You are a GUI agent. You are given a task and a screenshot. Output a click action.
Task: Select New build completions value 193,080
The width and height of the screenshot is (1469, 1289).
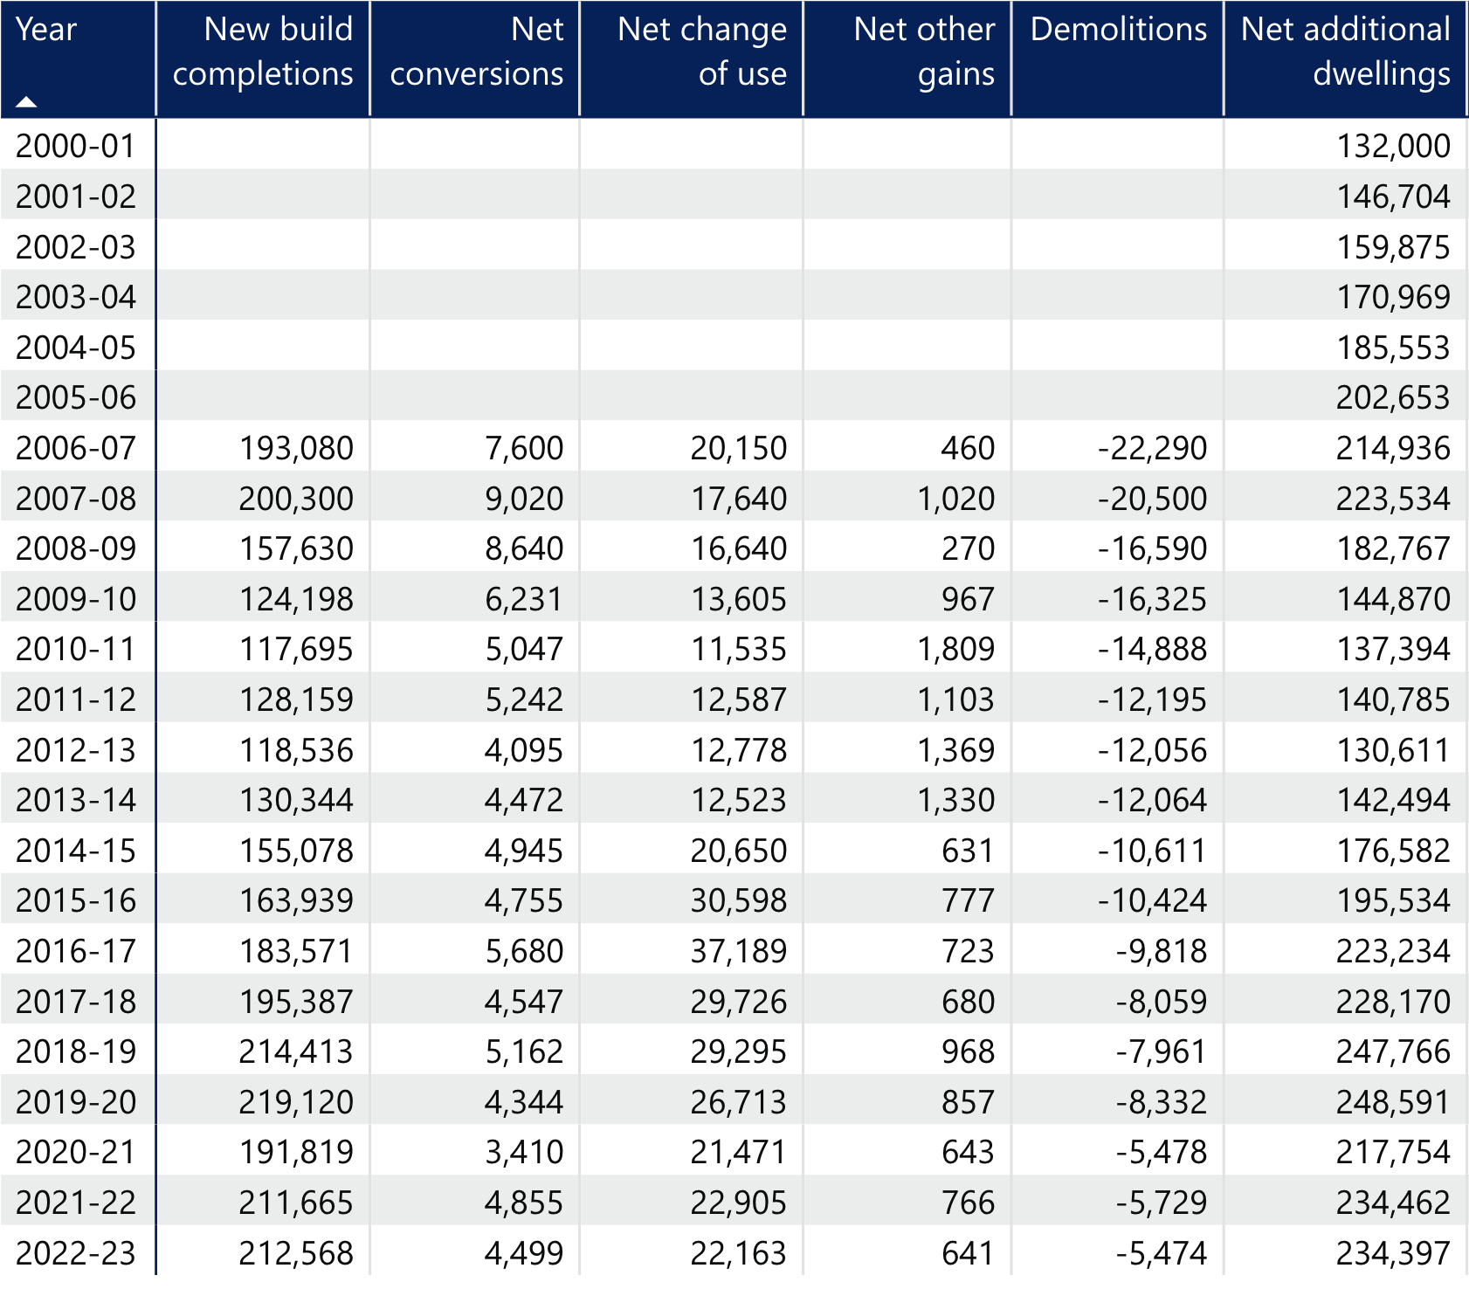[x=297, y=448]
